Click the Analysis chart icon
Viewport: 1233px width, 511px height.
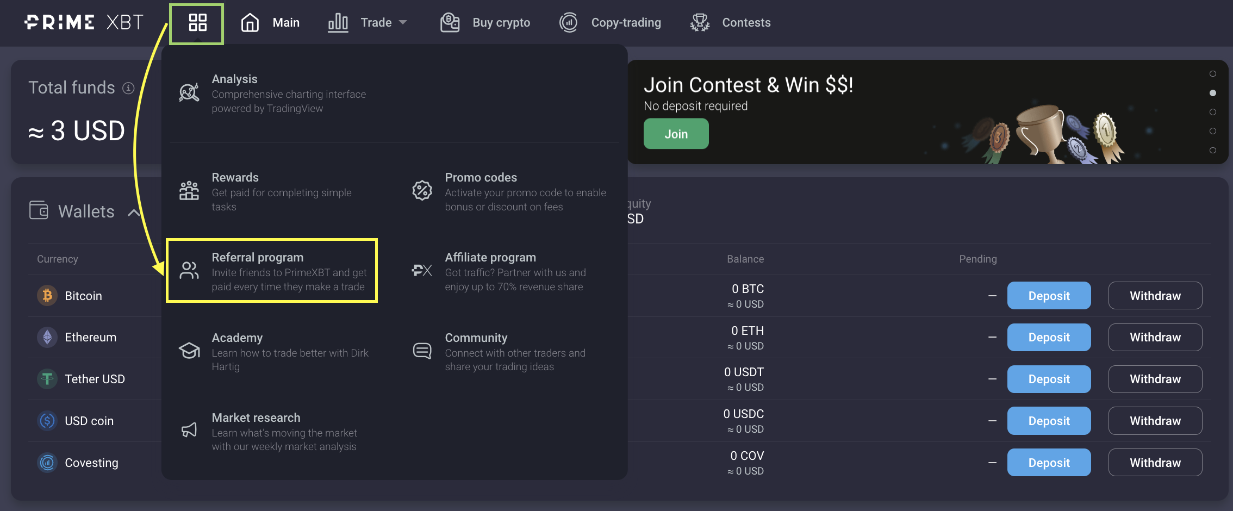189,93
